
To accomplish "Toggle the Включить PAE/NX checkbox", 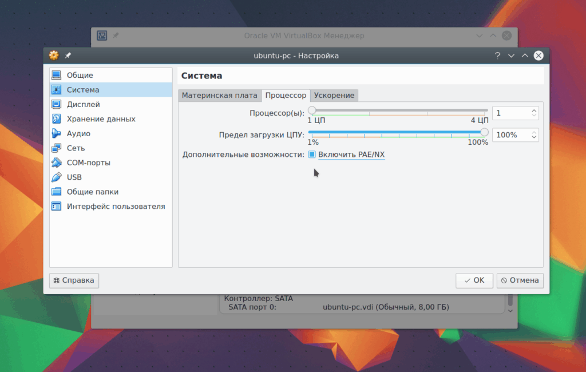I will 312,155.
